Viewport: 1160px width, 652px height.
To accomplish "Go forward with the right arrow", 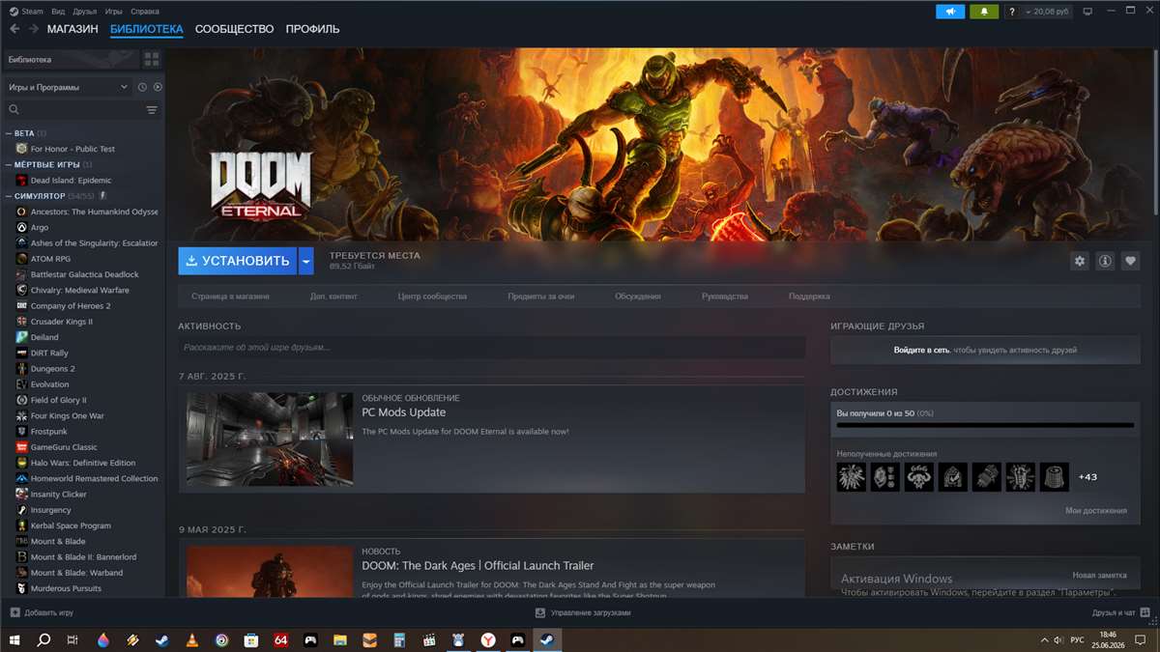I will point(34,29).
